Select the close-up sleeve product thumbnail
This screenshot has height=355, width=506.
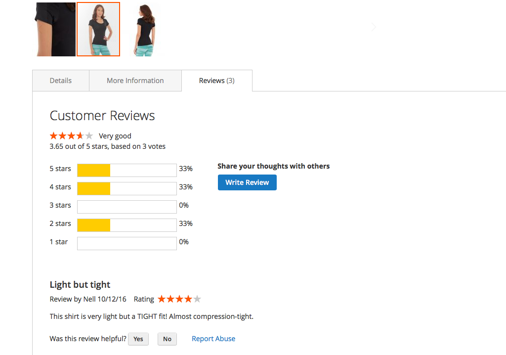click(54, 29)
